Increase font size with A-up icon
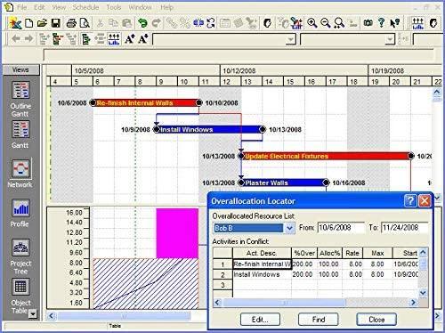 click(x=130, y=39)
